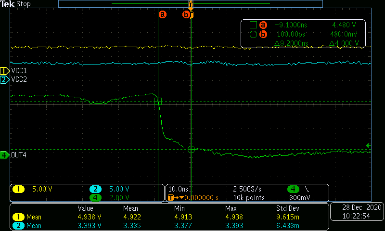Click channel 4 scale 2.00 V
Screen dimensions: 385x231
coord(119,198)
